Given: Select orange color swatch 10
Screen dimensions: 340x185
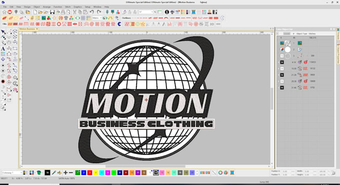Looking at the screenshot, I should click(x=132, y=173).
